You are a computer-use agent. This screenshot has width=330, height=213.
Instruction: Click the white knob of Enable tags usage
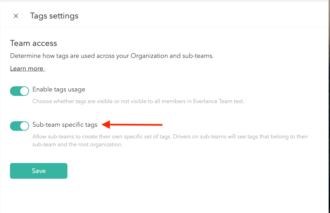(24, 91)
